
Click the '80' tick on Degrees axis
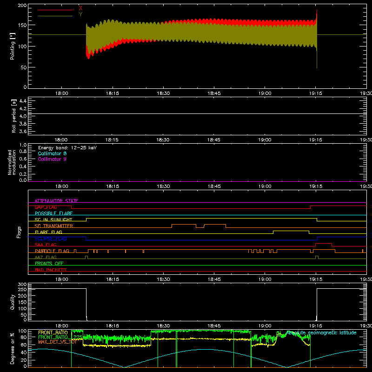pyautogui.click(x=24, y=337)
